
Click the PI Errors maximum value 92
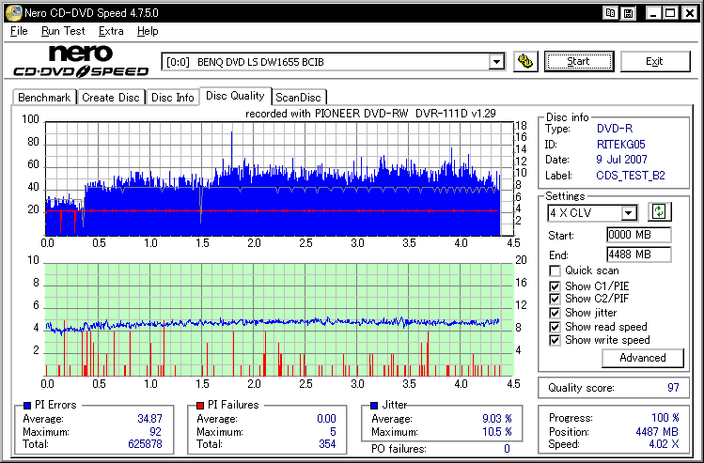[x=155, y=432]
